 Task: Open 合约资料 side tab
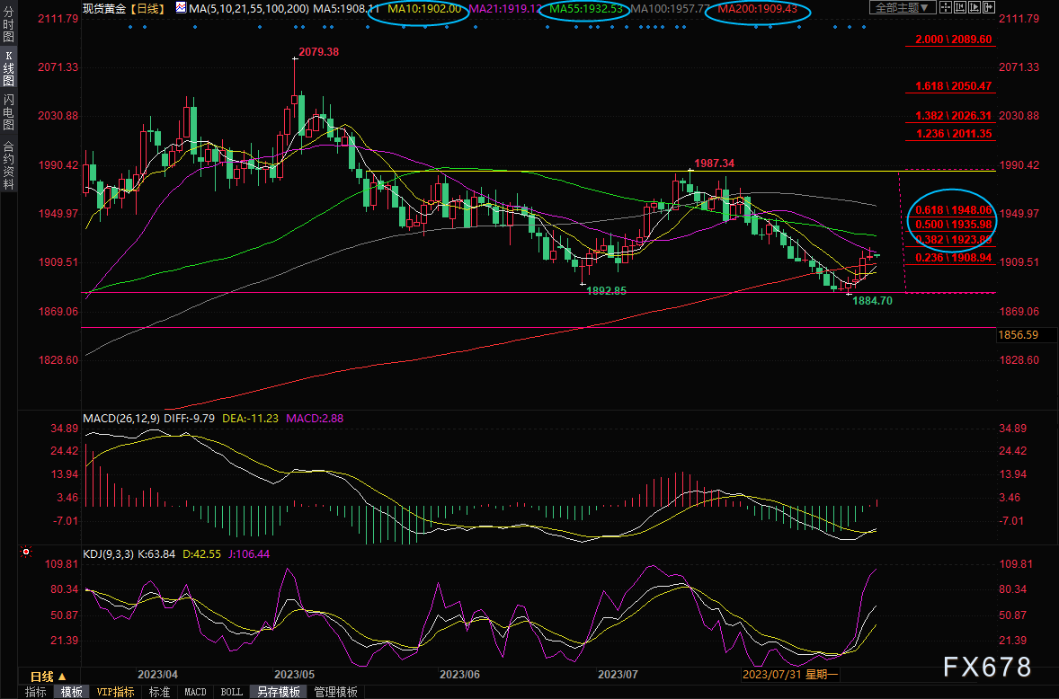8,165
